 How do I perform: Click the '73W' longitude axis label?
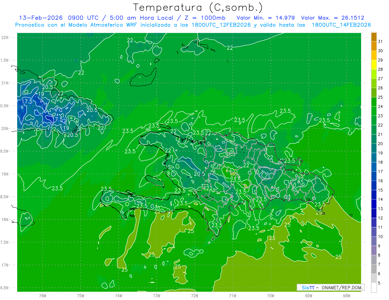pyautogui.click(x=157, y=296)
